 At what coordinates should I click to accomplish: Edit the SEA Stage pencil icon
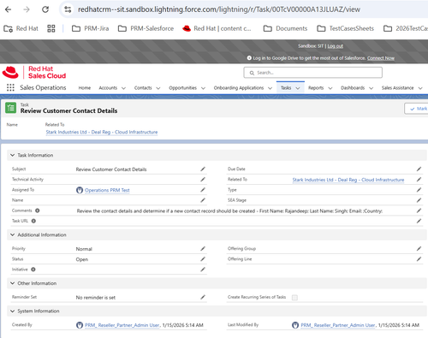tap(419, 200)
